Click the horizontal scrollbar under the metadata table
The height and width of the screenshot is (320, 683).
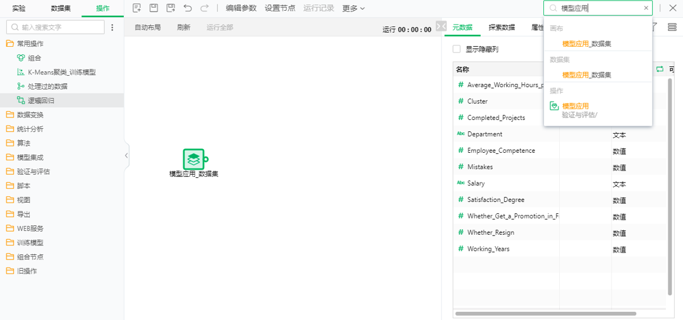click(546, 314)
